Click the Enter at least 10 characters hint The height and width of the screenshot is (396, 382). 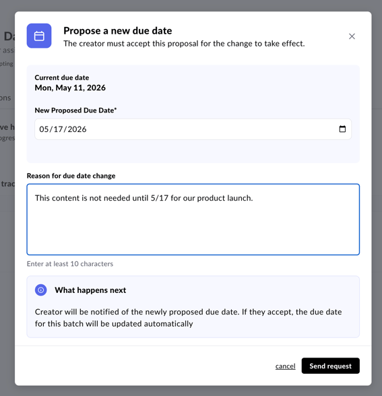pos(70,264)
